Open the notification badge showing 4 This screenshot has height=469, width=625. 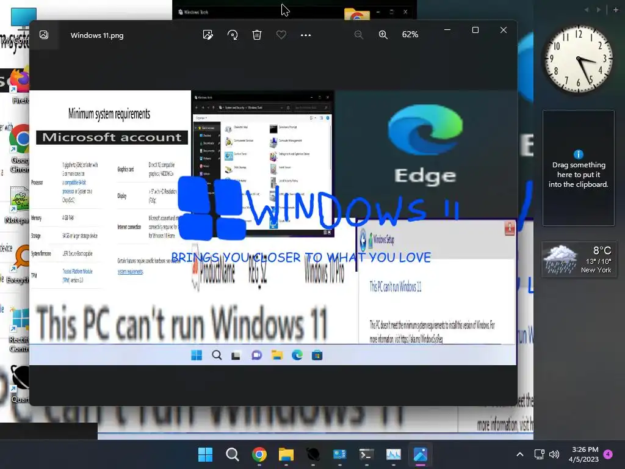pos(609,454)
